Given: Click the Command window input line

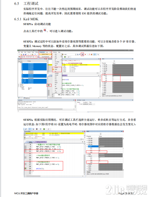Looking at the screenshot, I should pos(47,111).
